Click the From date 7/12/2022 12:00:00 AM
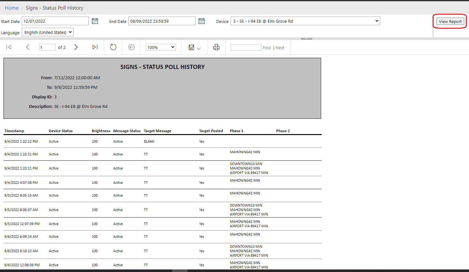This screenshot has height=272, width=469. (x=77, y=78)
